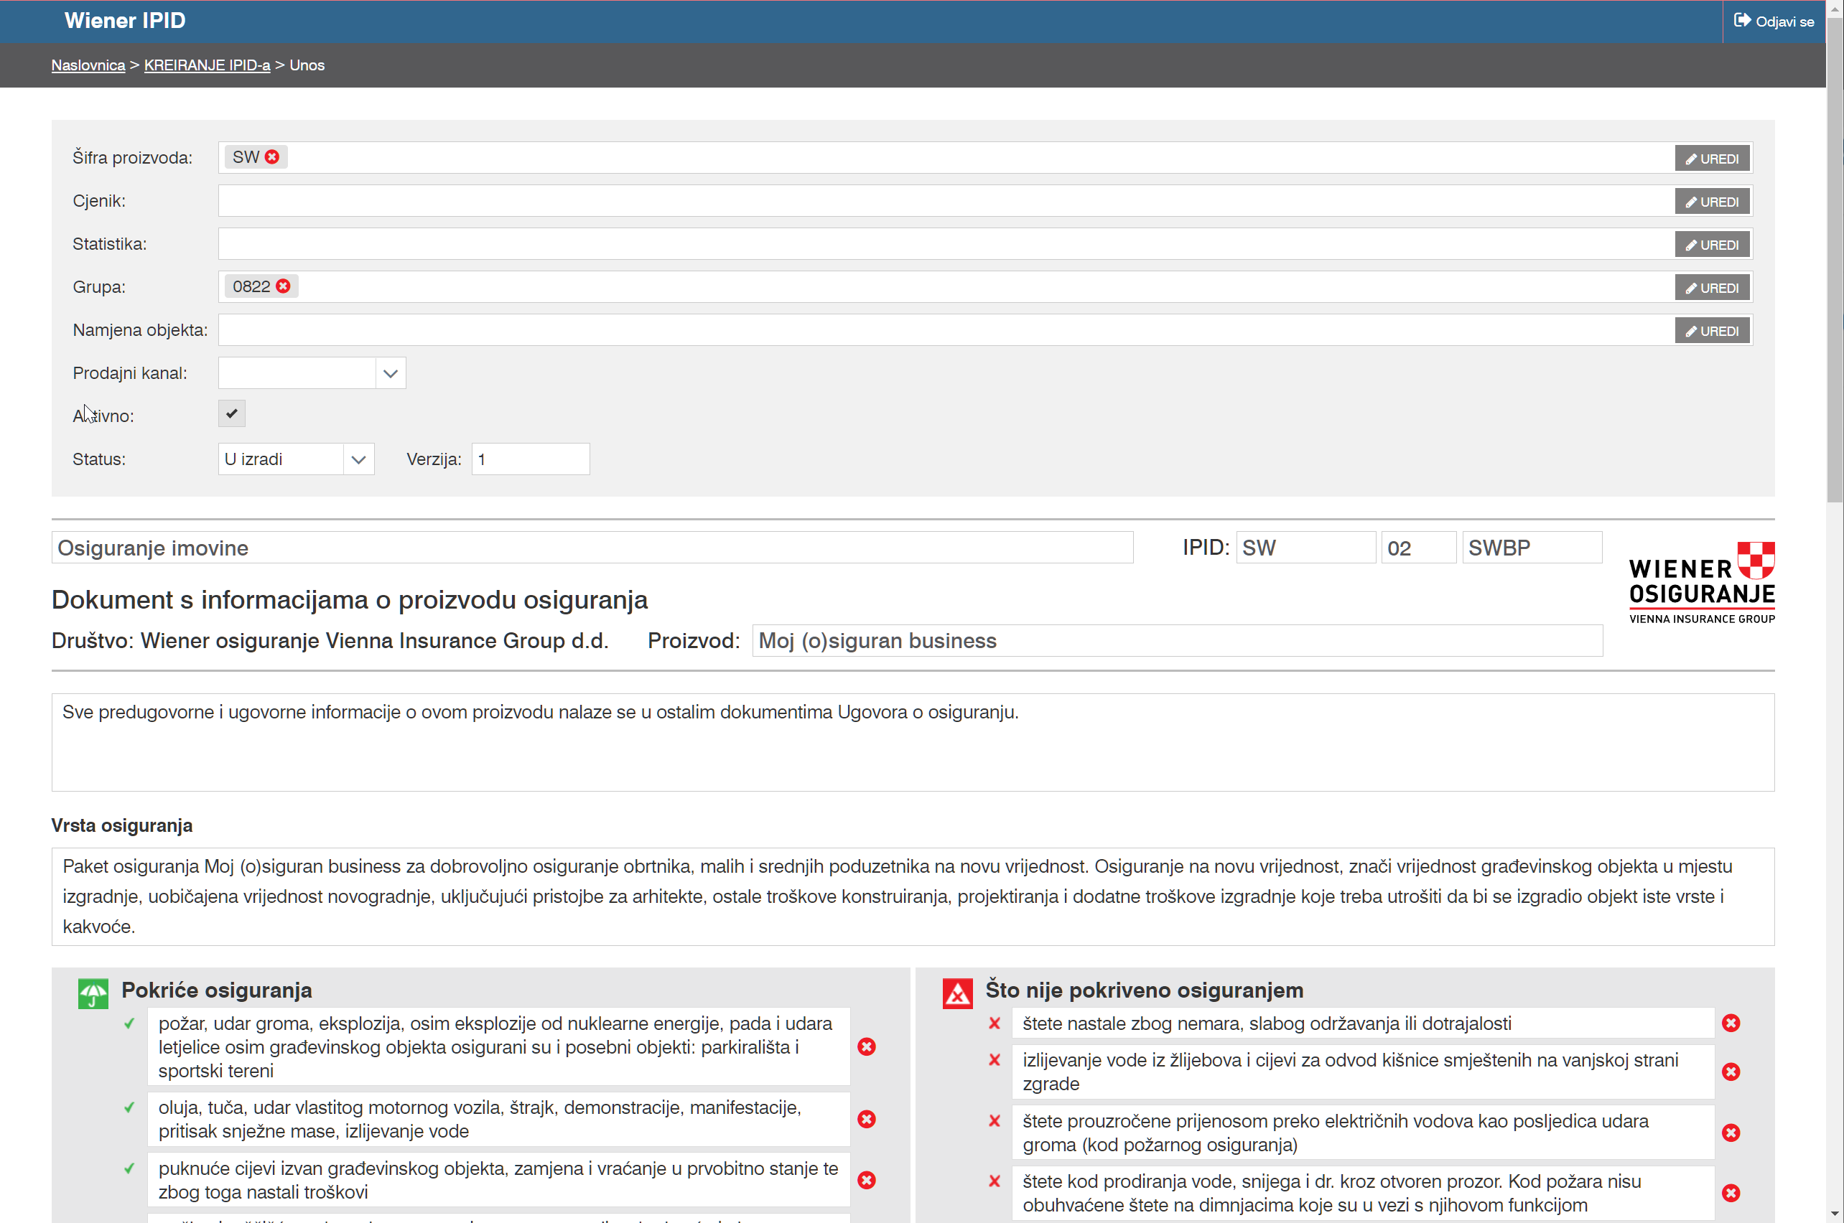Click the Vrsta osiguranja description text area
Screen dimensions: 1844x1223
913,897
